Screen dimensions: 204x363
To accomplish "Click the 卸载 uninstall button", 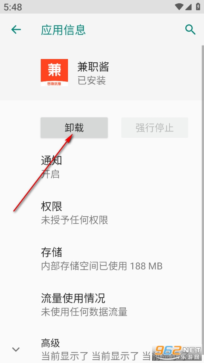I will coord(74,128).
